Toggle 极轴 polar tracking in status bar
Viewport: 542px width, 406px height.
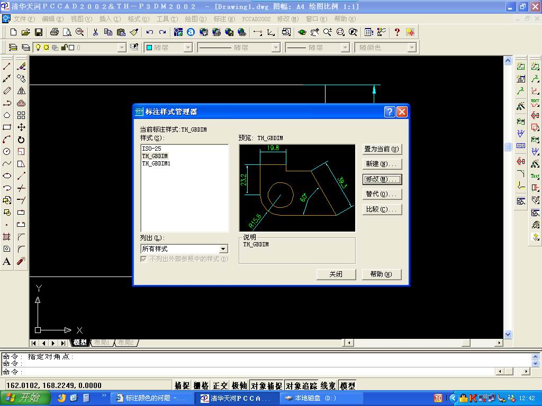click(239, 385)
